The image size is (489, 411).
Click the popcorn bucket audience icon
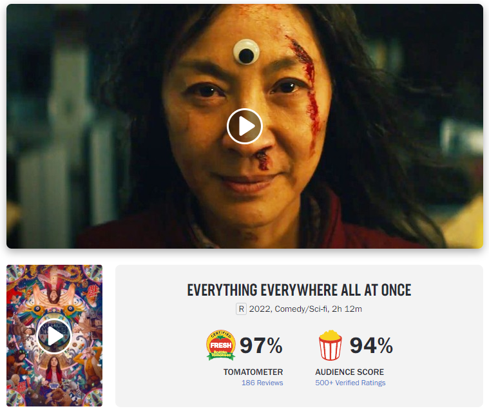click(331, 345)
